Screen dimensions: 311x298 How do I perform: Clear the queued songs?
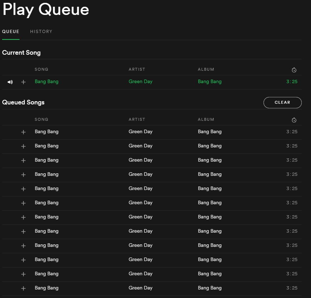tap(282, 103)
